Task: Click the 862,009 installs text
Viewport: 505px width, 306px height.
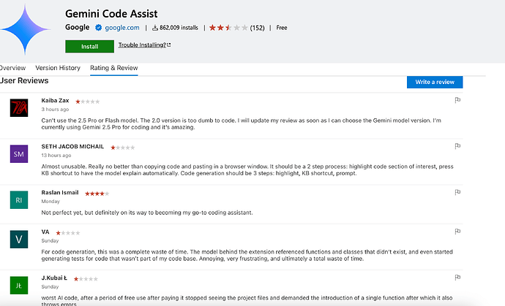Action: coord(179,28)
